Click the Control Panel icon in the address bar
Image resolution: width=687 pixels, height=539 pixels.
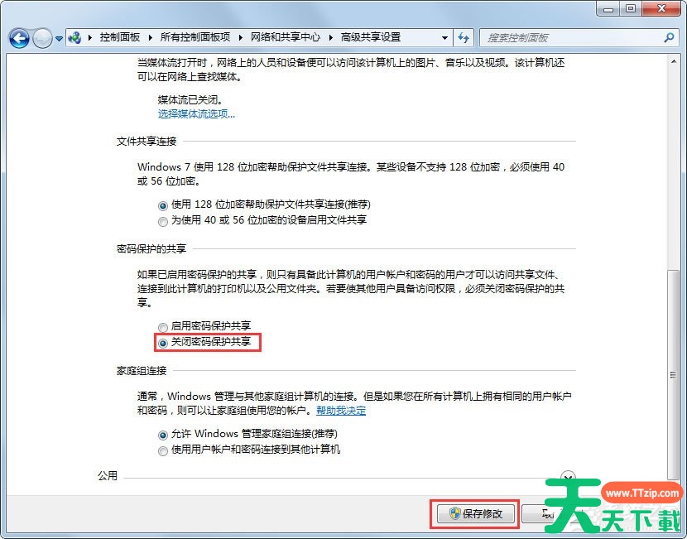tap(75, 38)
